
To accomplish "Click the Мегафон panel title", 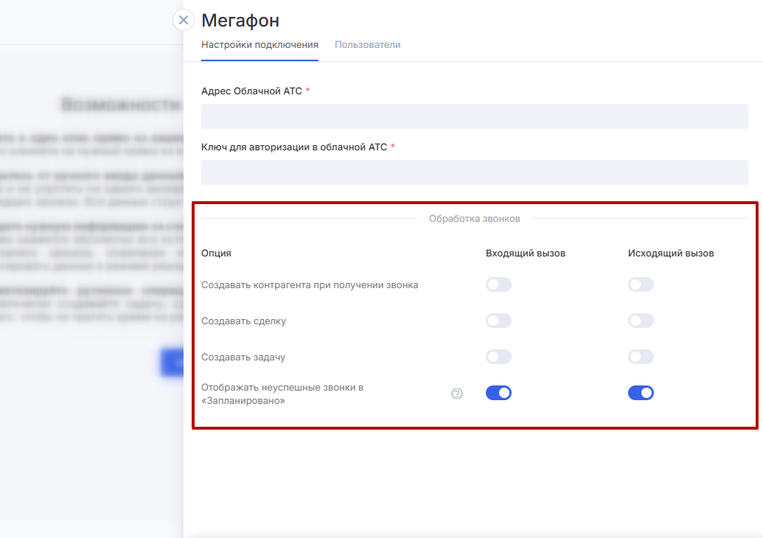I will [x=240, y=21].
